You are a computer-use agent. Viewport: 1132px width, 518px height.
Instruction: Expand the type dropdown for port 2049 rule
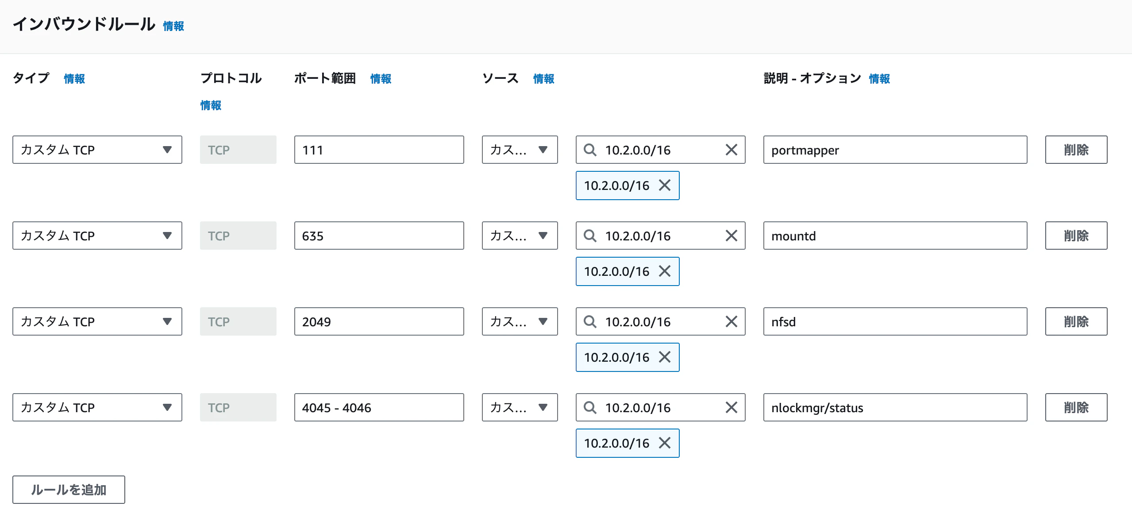pos(97,322)
